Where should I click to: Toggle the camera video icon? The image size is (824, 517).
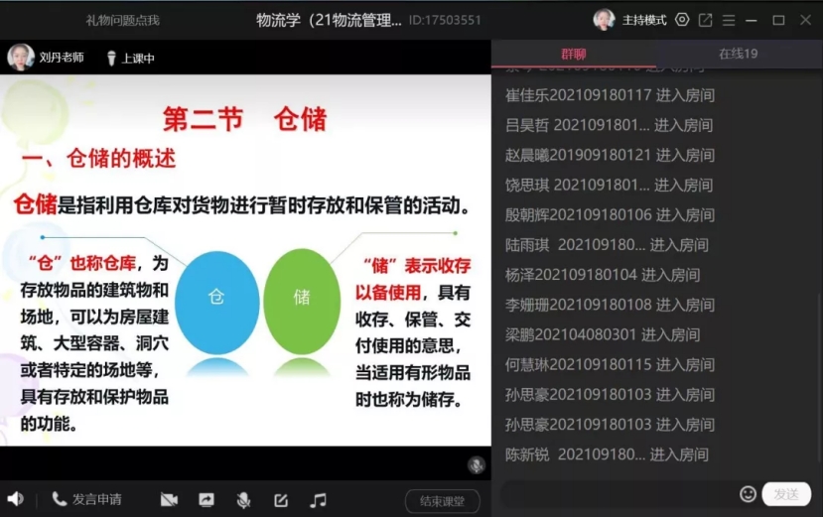click(169, 500)
